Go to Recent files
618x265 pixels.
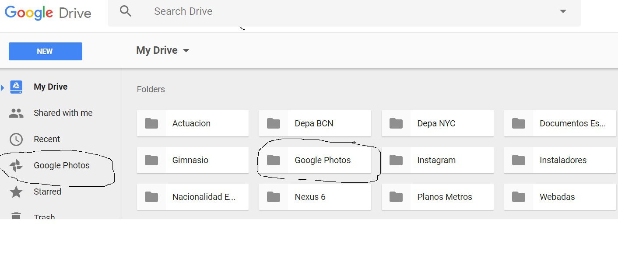pos(47,139)
